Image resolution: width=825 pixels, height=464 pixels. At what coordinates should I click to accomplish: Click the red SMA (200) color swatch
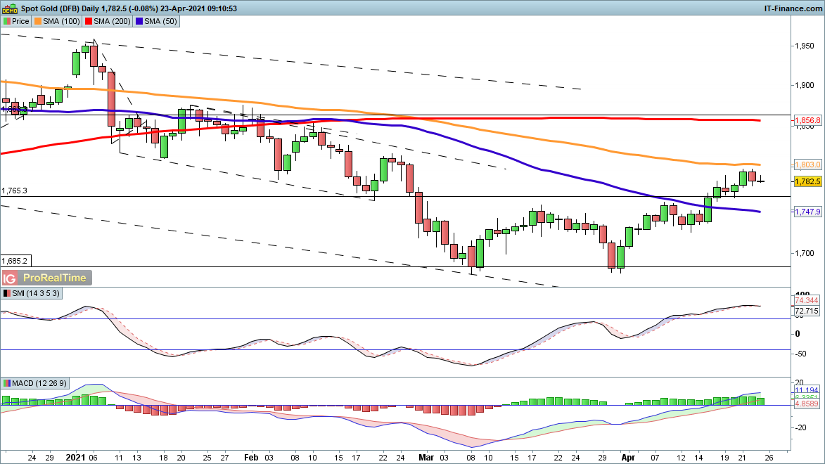[88, 21]
